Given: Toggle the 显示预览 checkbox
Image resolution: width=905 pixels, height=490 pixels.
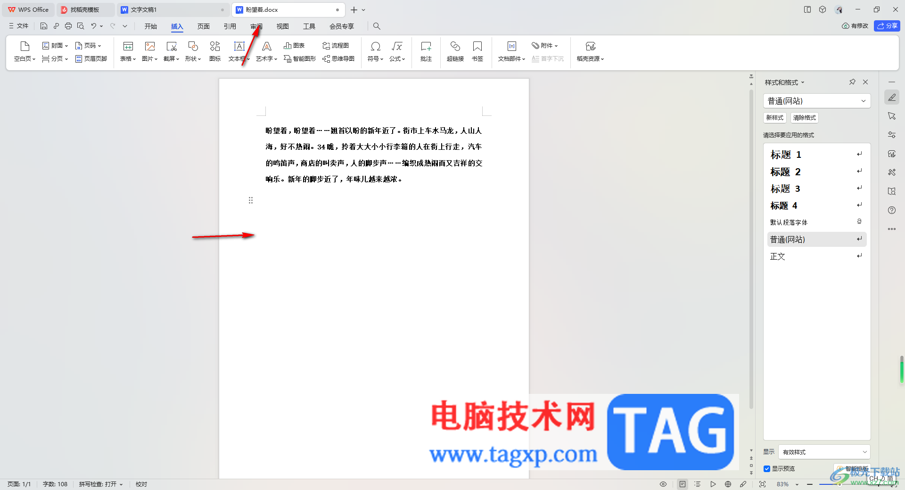Looking at the screenshot, I should coord(767,469).
